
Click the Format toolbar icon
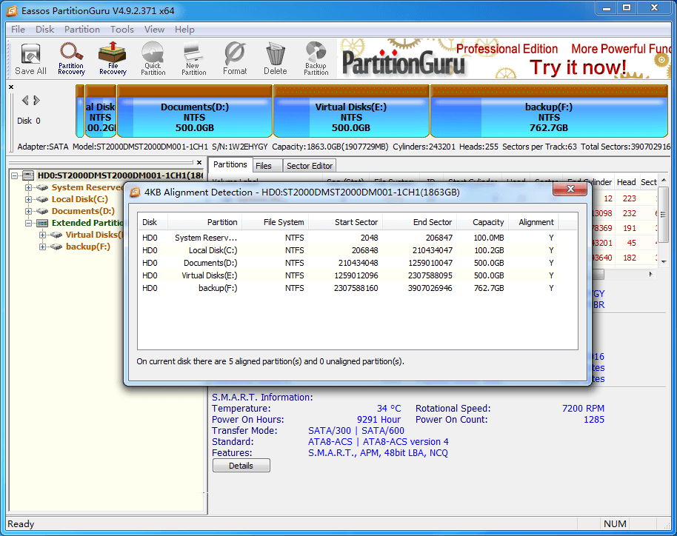235,58
